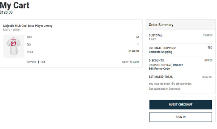Choose Save For Later for jersey
The image size is (217, 129).
[130, 62]
